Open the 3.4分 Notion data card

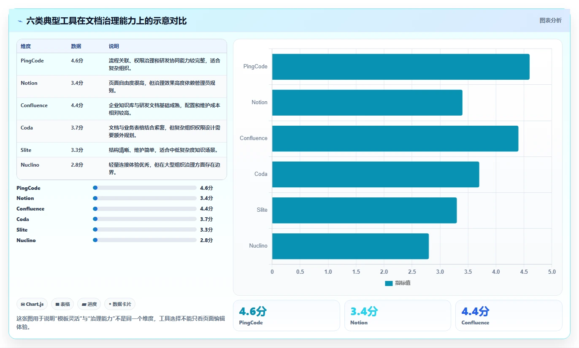(x=398, y=316)
